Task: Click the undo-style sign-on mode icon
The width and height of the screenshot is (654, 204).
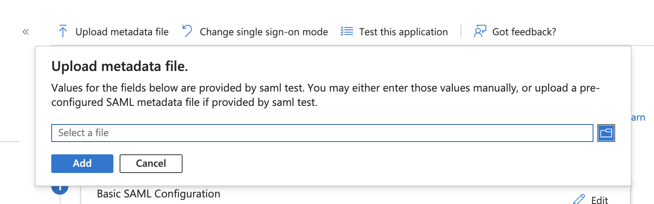Action: [x=187, y=31]
